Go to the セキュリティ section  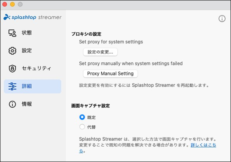coord(32,69)
